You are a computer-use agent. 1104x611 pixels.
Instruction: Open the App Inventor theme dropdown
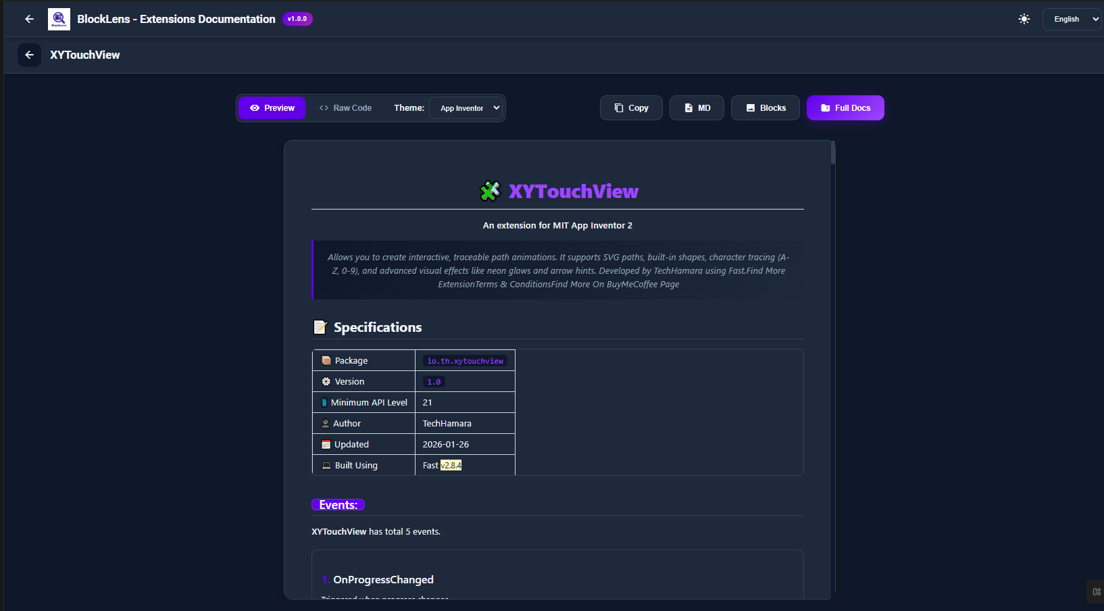(x=466, y=108)
